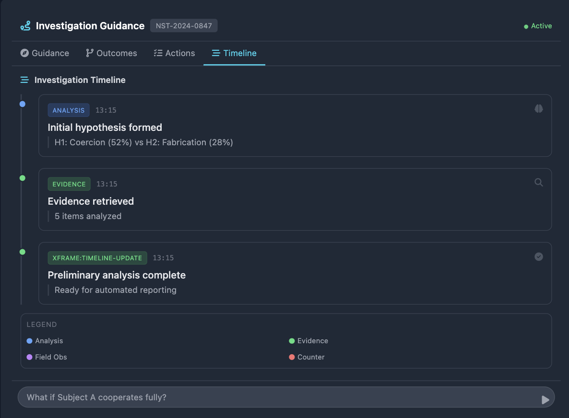Click the 13:15 timestamp beside EVIDENCE tag
This screenshot has width=569, height=418.
107,184
